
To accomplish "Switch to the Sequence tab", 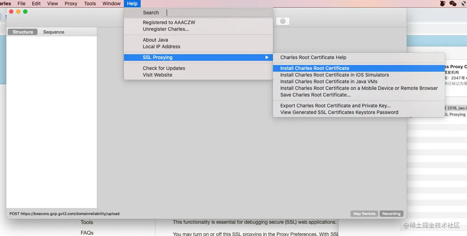I will click(x=54, y=32).
